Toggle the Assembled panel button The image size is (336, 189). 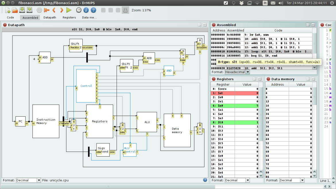coord(30,18)
